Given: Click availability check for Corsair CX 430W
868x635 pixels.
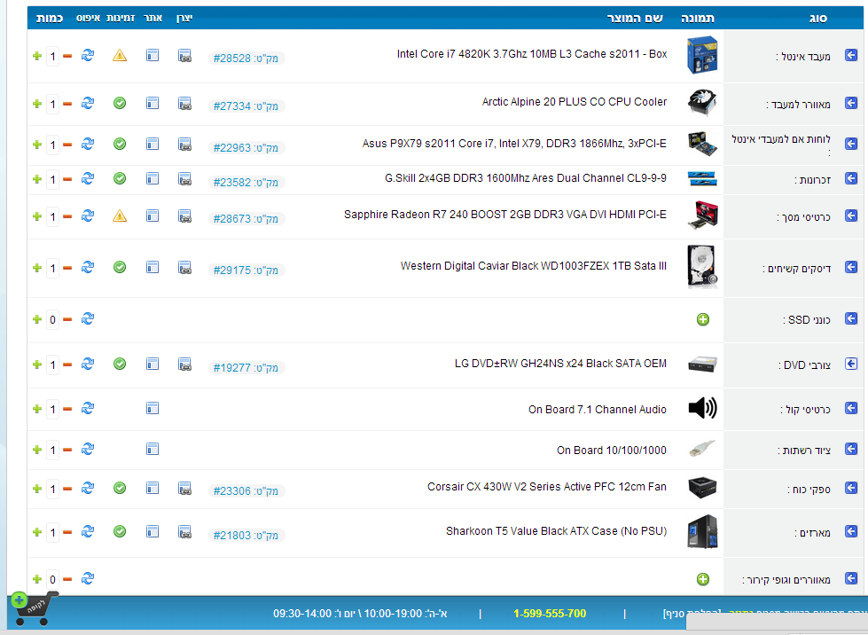Looking at the screenshot, I should coord(120,488).
